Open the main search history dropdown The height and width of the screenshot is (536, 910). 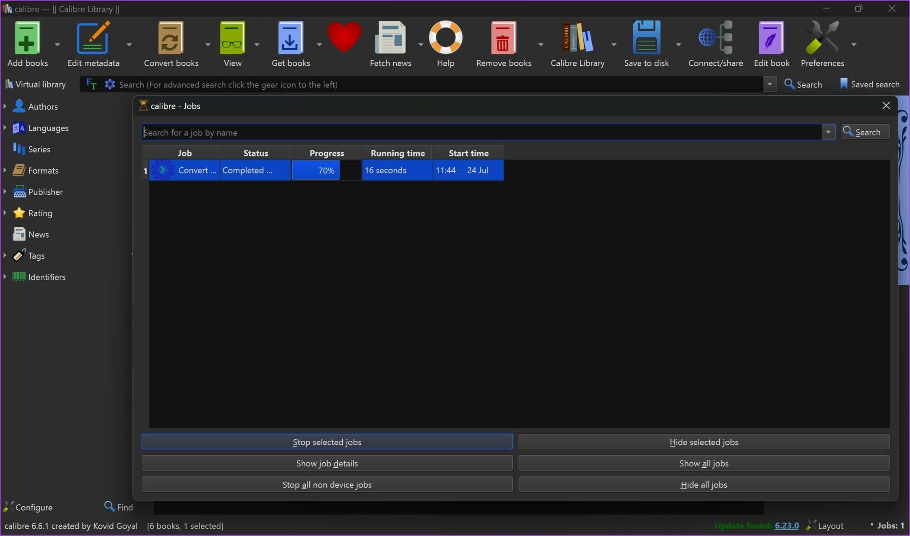click(x=770, y=84)
